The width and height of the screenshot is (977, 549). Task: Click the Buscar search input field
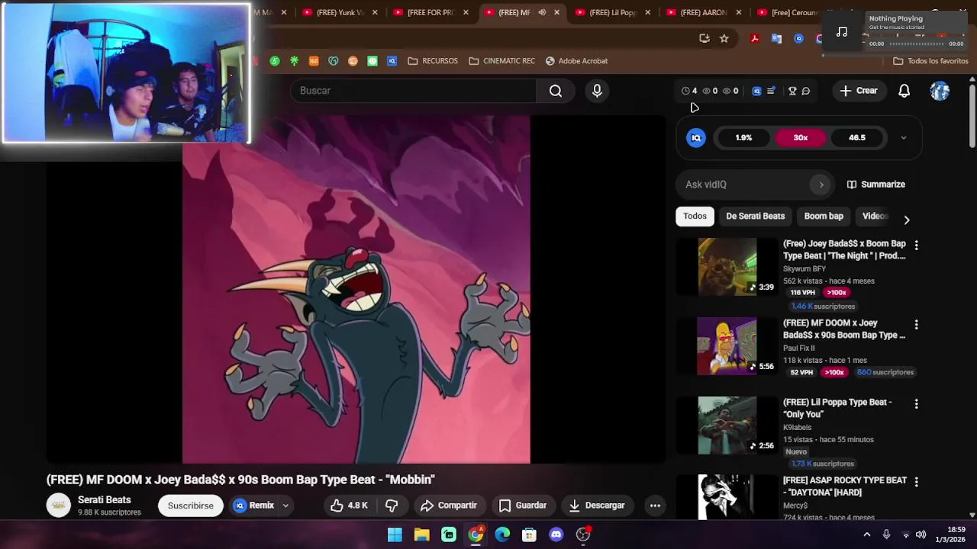413,91
